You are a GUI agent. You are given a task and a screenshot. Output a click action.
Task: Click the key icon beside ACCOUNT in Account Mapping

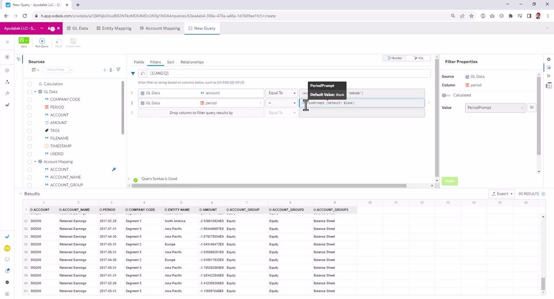114,169
